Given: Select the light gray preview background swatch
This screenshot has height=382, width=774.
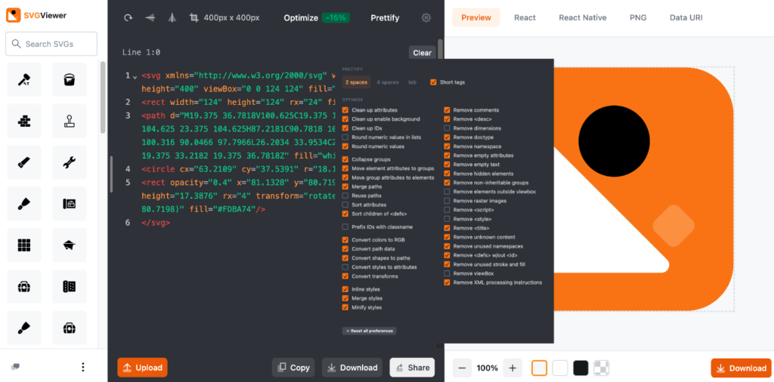Looking at the screenshot, I should (540, 368).
